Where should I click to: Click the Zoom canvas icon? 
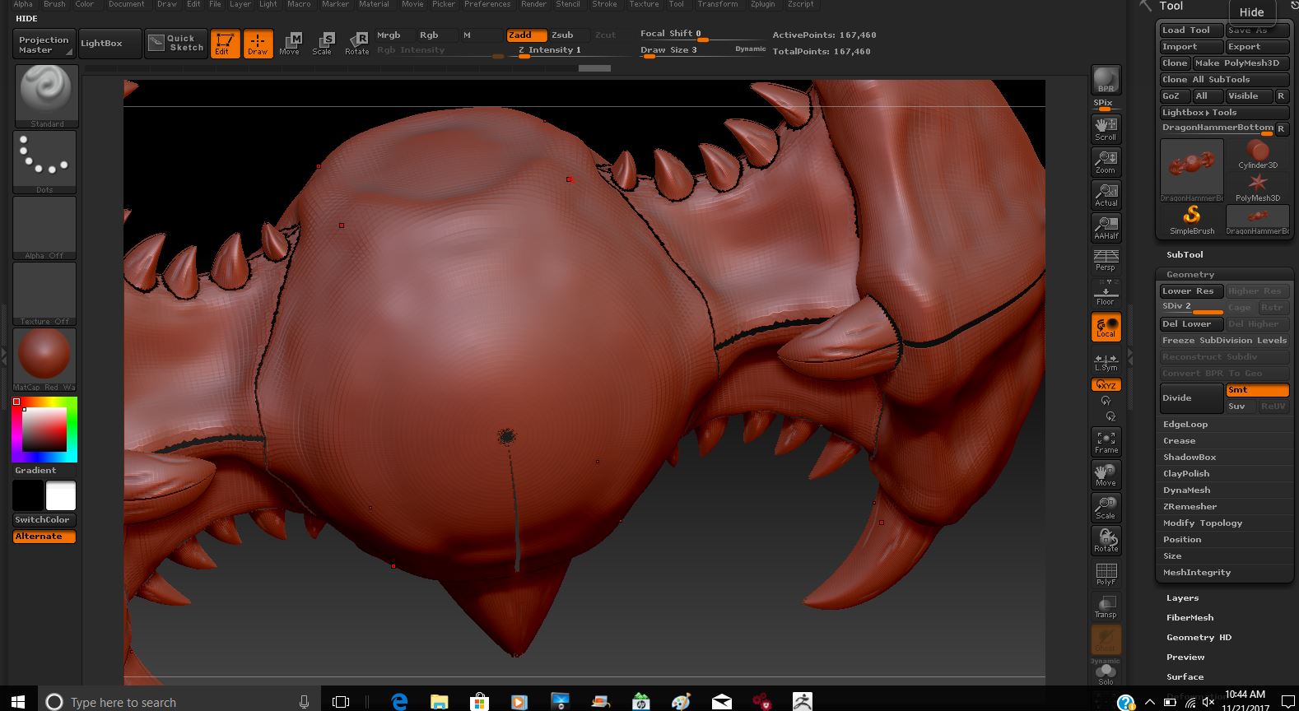(x=1106, y=161)
